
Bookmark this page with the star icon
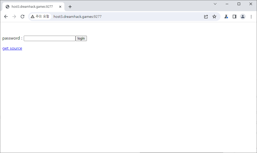pos(214,17)
